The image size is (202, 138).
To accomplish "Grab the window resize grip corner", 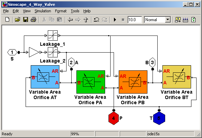I will coord(198,135).
